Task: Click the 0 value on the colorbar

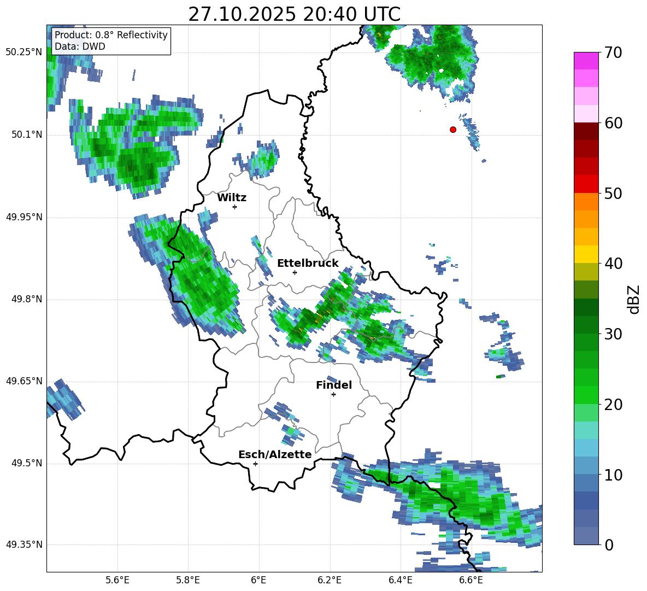Action: tap(609, 545)
